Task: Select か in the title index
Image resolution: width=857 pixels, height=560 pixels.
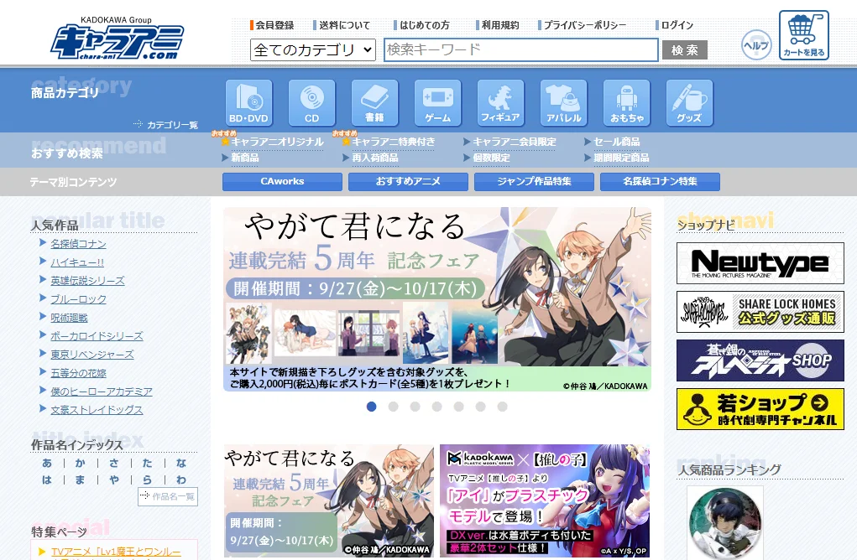Action: [81, 464]
